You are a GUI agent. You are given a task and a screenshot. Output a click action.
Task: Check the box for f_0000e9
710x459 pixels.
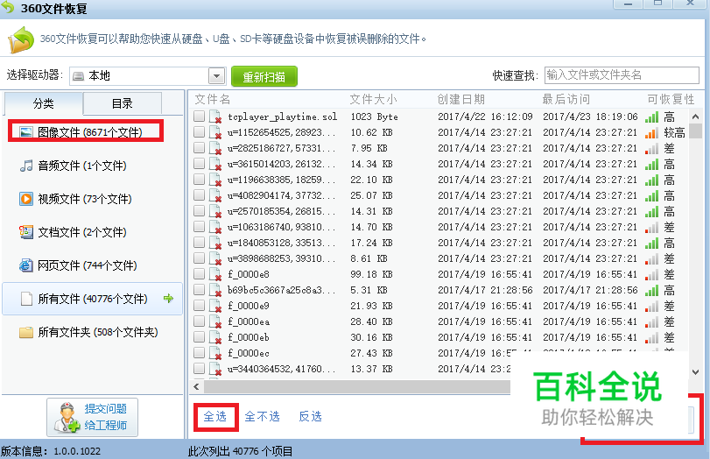coord(199,306)
